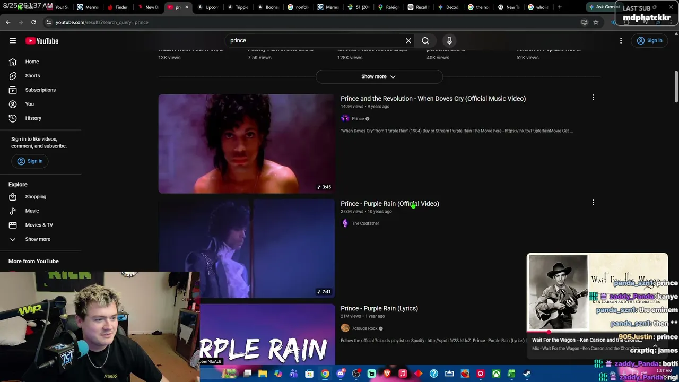This screenshot has width=679, height=382.
Task: Reload the page with the refresh icon
Action: pos(33,22)
